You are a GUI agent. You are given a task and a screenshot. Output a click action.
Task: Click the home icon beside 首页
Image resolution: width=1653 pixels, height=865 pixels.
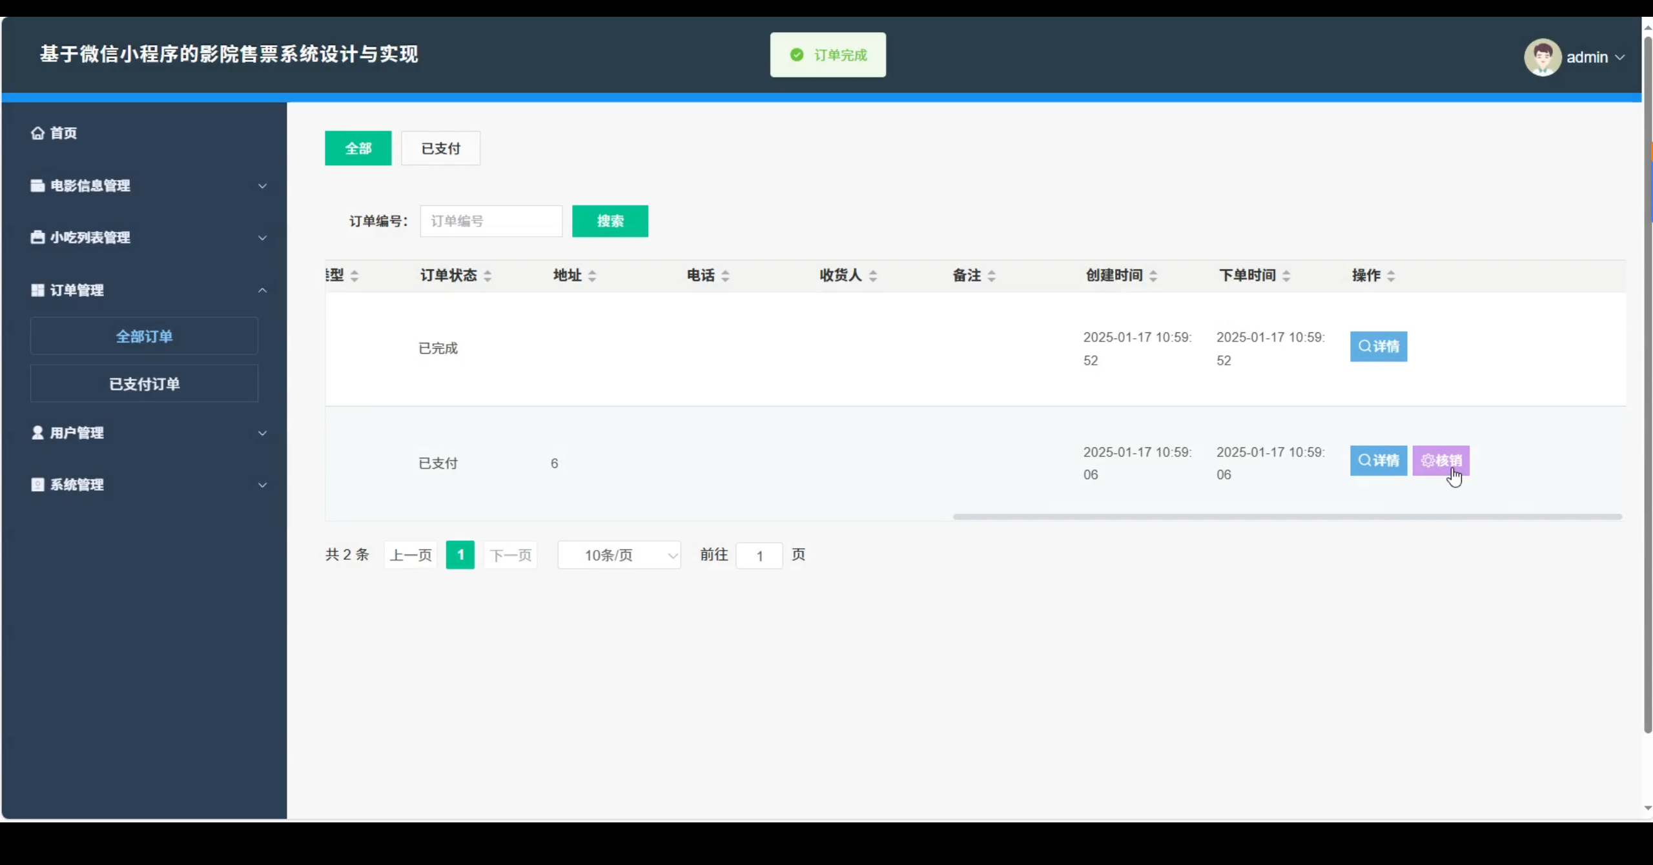point(37,133)
